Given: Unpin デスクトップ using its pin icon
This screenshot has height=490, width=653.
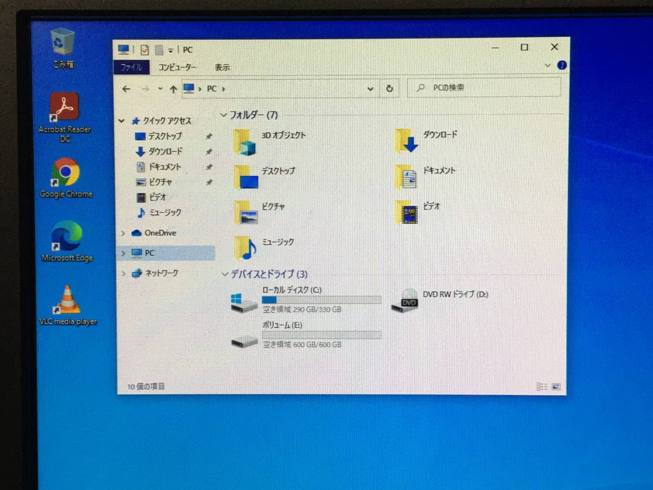Looking at the screenshot, I should [x=209, y=137].
